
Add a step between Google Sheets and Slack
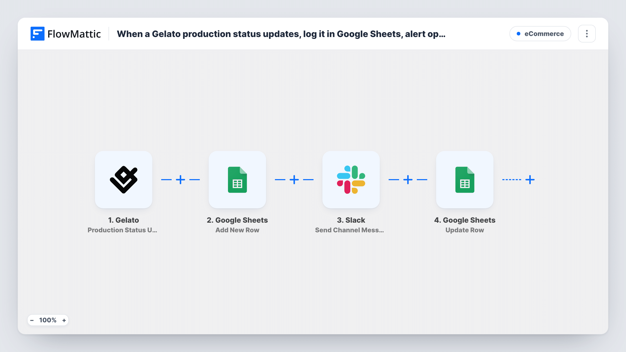click(294, 180)
